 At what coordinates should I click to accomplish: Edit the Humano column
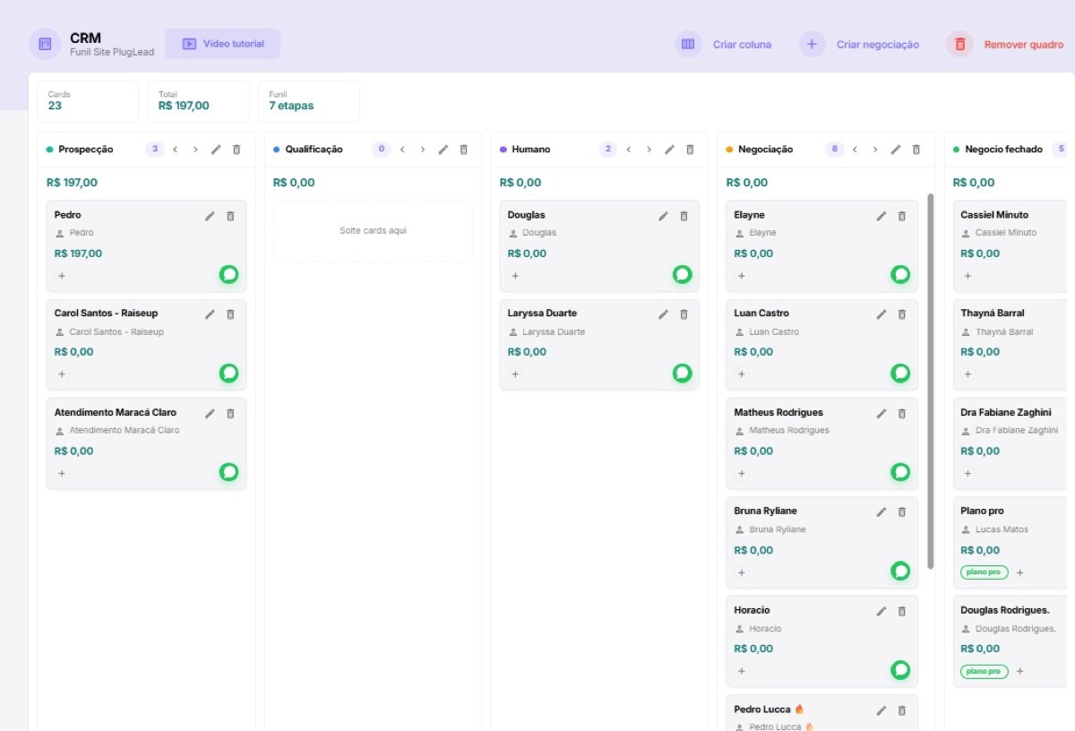tap(669, 150)
